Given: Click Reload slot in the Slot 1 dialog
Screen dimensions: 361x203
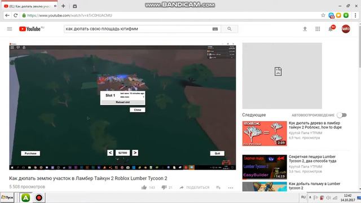Looking at the screenshot, I should pos(123,102).
